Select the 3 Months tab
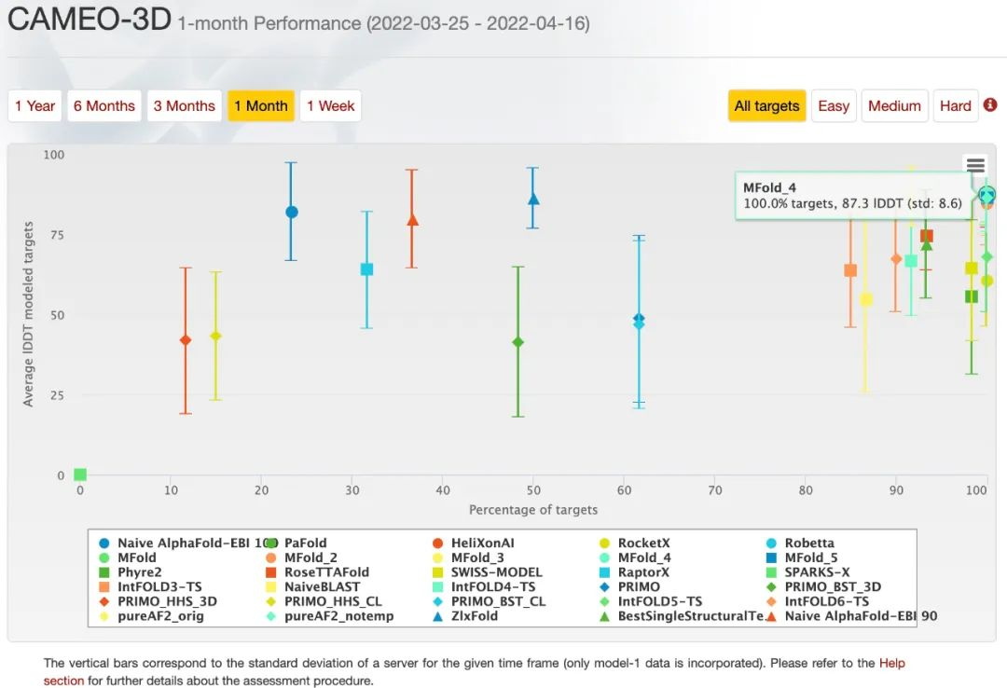1007x688 pixels. coord(184,106)
